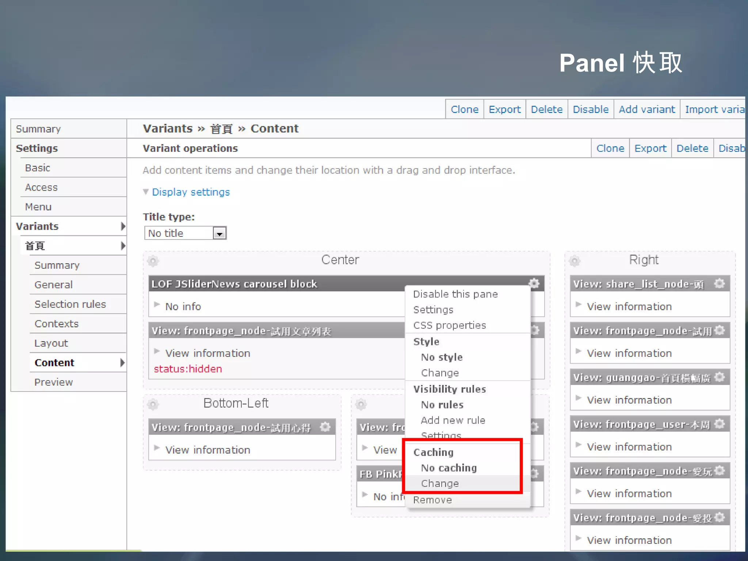This screenshot has width=748, height=561.
Task: Click Change under Caching section
Action: coord(440,484)
